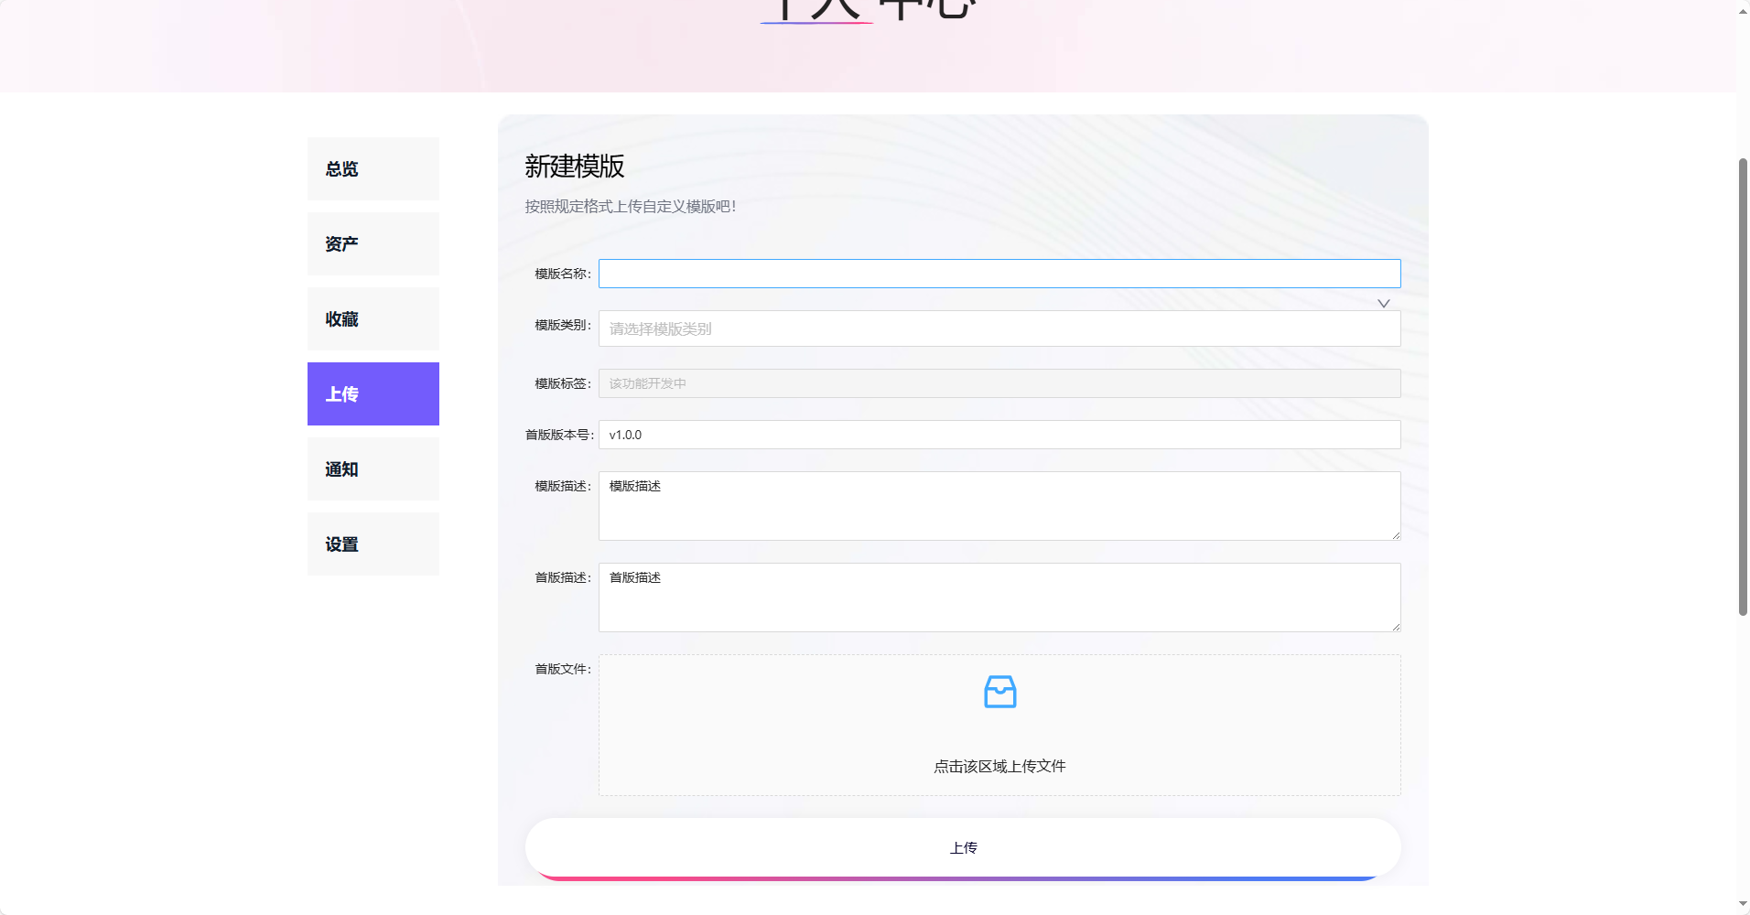Click the disabled 模版标签 field
1750x915 pixels.
click(x=999, y=383)
